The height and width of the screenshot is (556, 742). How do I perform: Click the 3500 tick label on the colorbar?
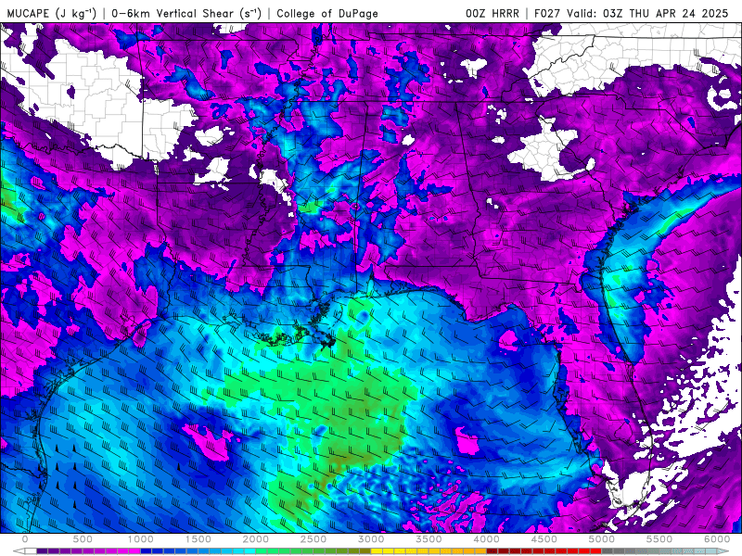point(429,539)
